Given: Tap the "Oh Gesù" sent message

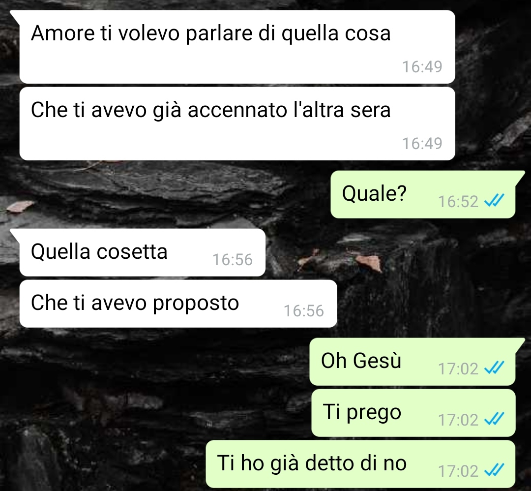Looking at the screenshot, I should [413, 362].
